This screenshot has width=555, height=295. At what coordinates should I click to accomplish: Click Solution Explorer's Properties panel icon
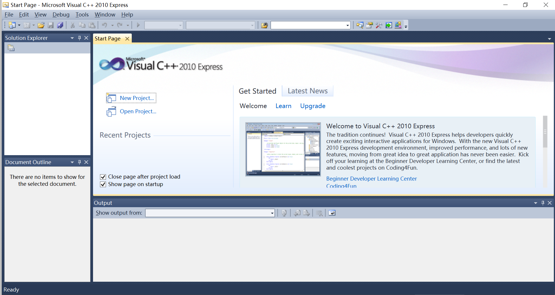[11, 48]
